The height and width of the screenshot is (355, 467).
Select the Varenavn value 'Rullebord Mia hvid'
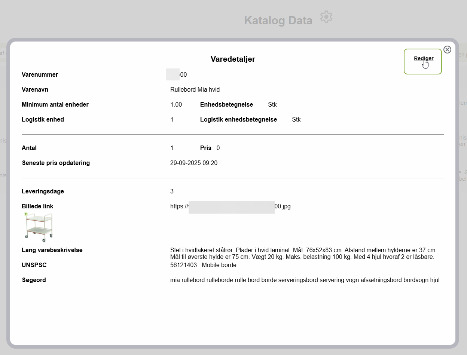tap(195, 90)
